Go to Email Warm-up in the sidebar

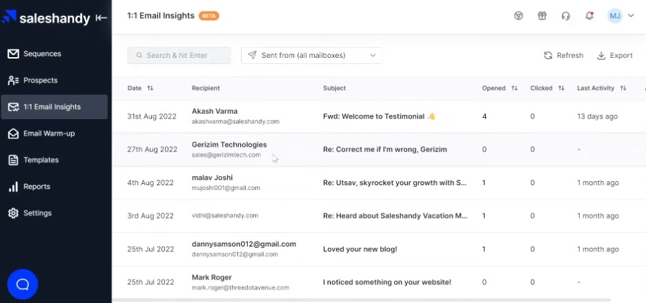click(55, 134)
